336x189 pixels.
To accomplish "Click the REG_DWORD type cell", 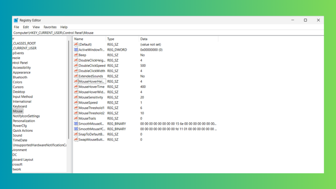I will click(117, 50).
